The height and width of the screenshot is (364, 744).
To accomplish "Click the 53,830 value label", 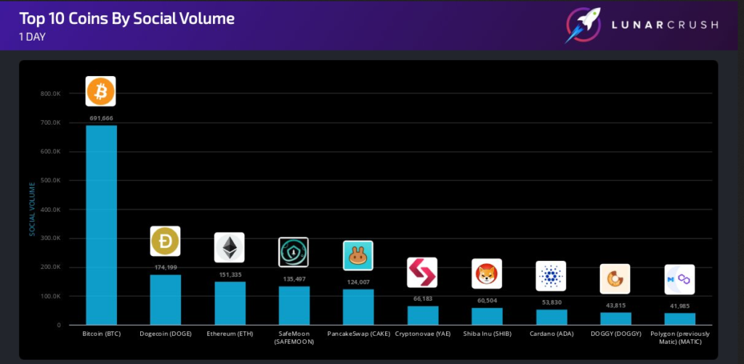I will point(551,302).
